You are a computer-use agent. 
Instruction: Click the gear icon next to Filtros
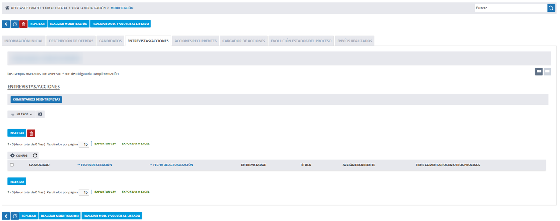(40, 114)
